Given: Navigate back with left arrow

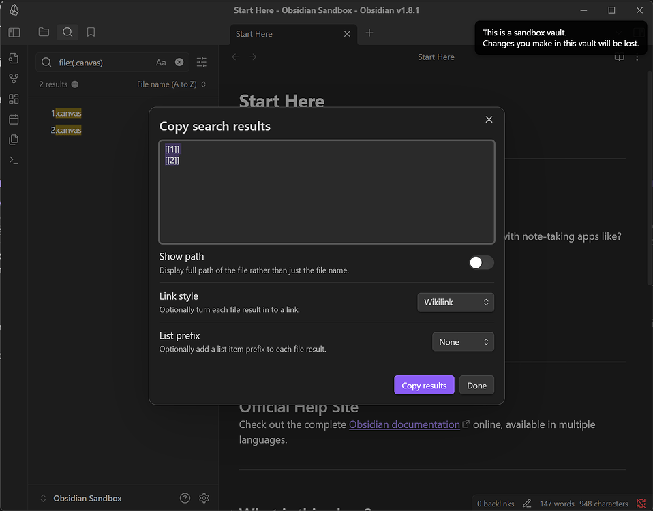Looking at the screenshot, I should pyautogui.click(x=235, y=57).
